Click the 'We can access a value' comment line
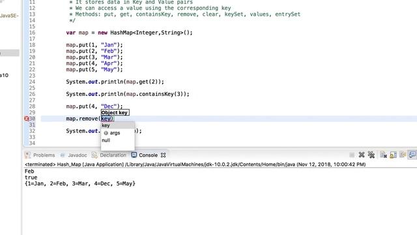The image size is (417, 235). (150, 8)
